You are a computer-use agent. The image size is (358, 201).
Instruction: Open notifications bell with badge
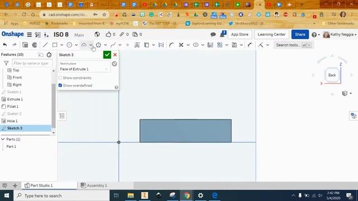(x=223, y=34)
